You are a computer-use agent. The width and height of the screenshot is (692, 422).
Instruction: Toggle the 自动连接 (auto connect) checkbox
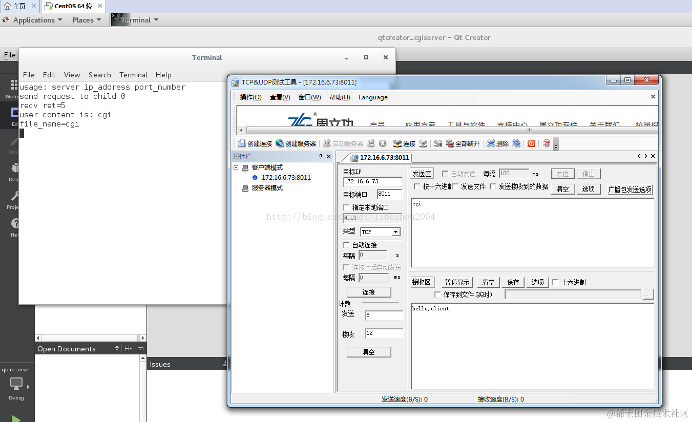click(346, 245)
